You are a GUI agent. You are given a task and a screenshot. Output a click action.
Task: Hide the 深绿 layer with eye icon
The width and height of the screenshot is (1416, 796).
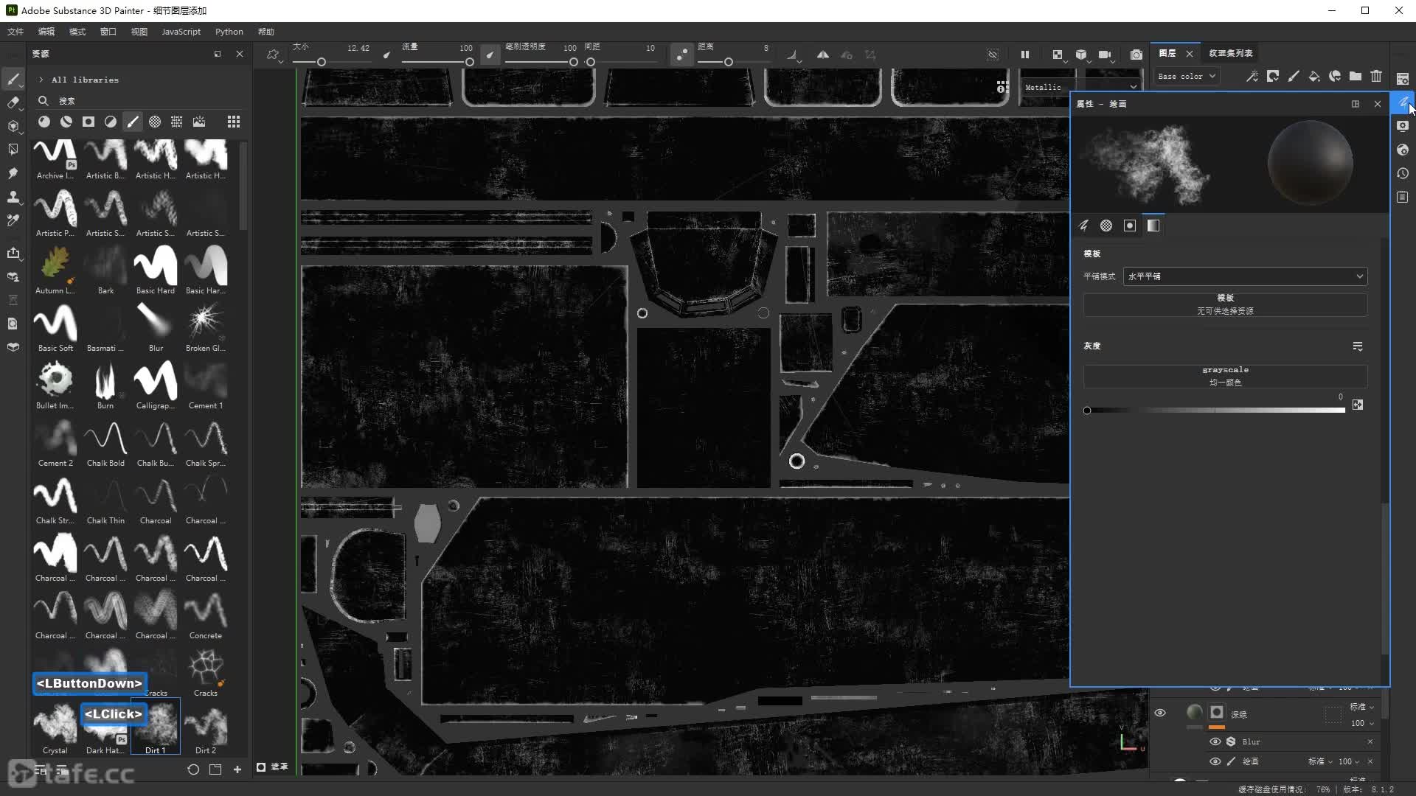1160,713
